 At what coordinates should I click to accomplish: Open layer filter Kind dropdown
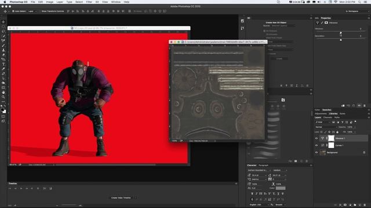(x=323, y=122)
